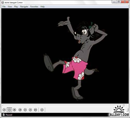Click the 'Paused' status text

click(9, 115)
